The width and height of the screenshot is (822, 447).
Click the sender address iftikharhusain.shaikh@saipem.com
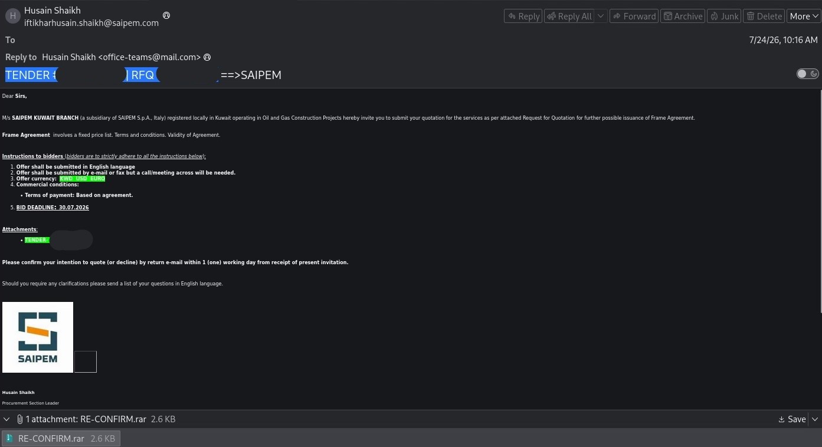pos(91,23)
